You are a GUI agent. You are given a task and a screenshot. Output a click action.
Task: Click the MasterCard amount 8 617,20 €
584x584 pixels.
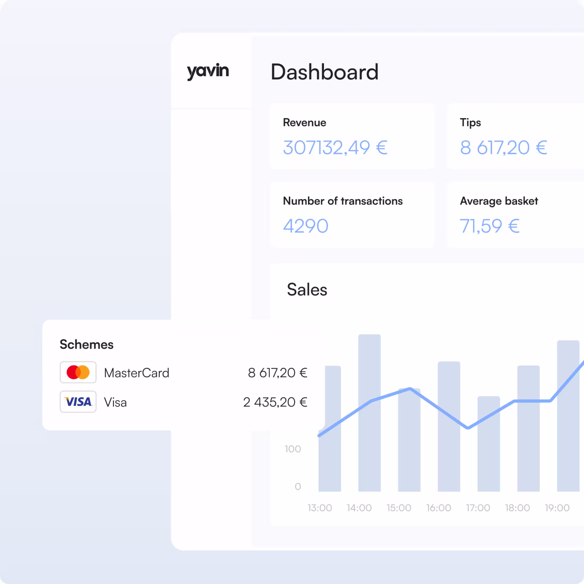(x=278, y=373)
